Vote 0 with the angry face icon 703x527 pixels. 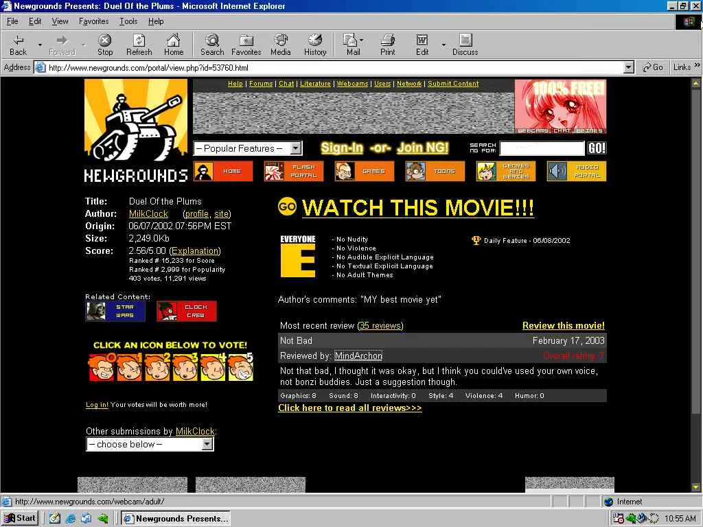102,367
